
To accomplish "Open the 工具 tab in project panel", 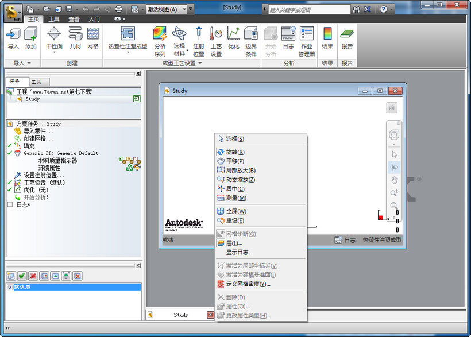I will 36,82.
